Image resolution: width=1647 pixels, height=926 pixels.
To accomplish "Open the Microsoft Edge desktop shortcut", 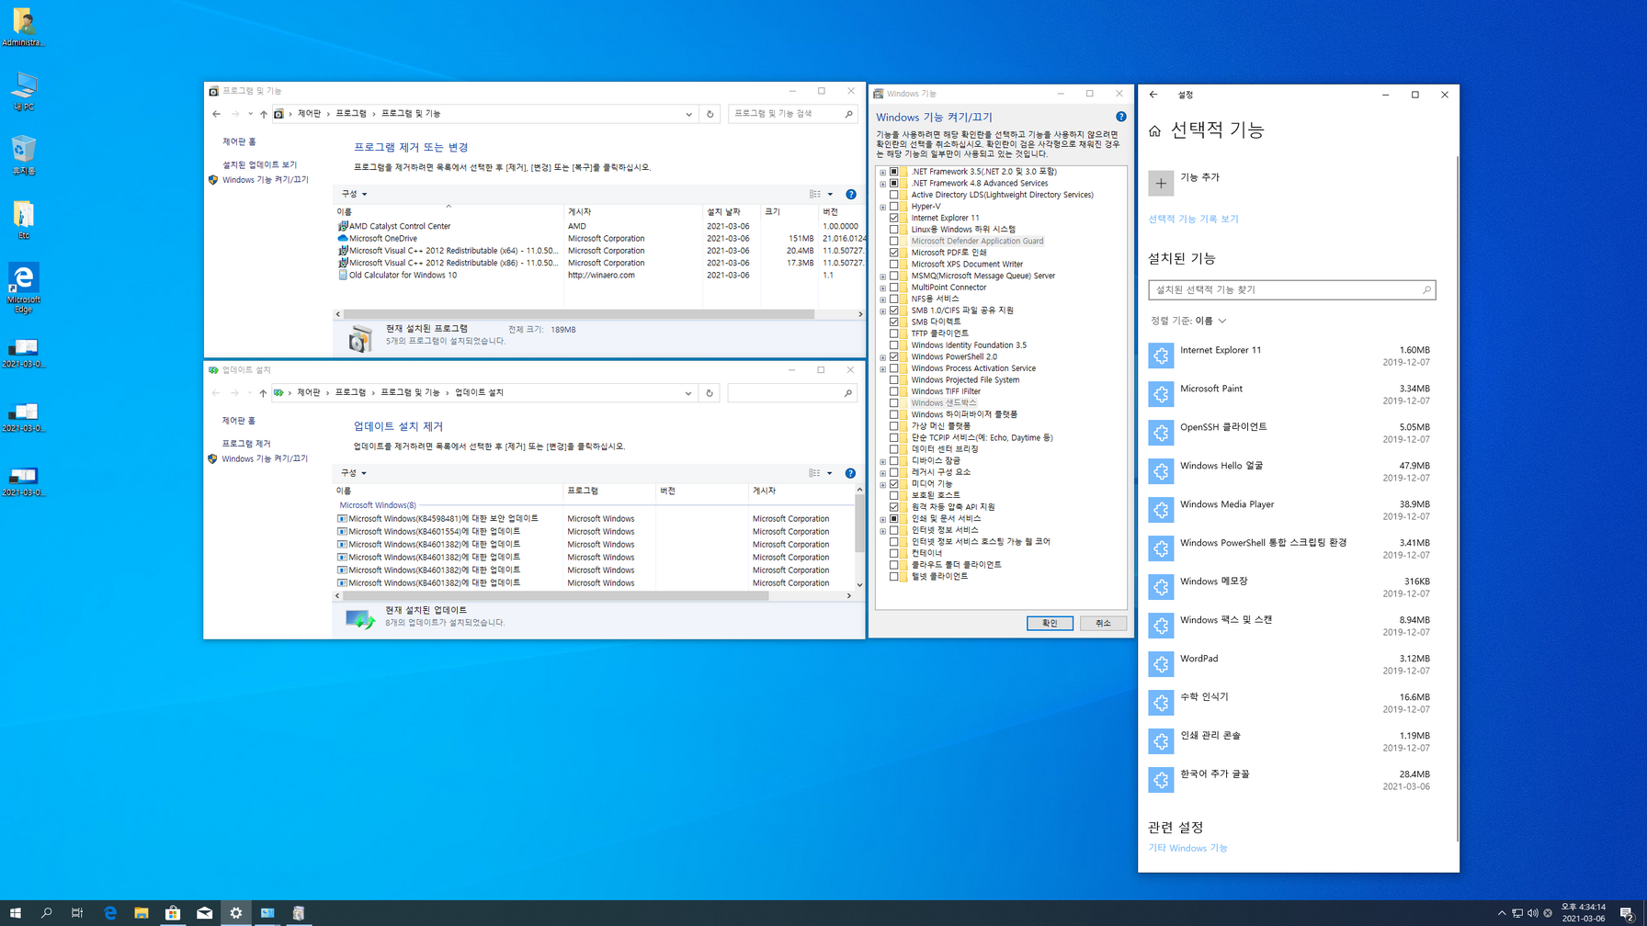I will pos(24,288).
